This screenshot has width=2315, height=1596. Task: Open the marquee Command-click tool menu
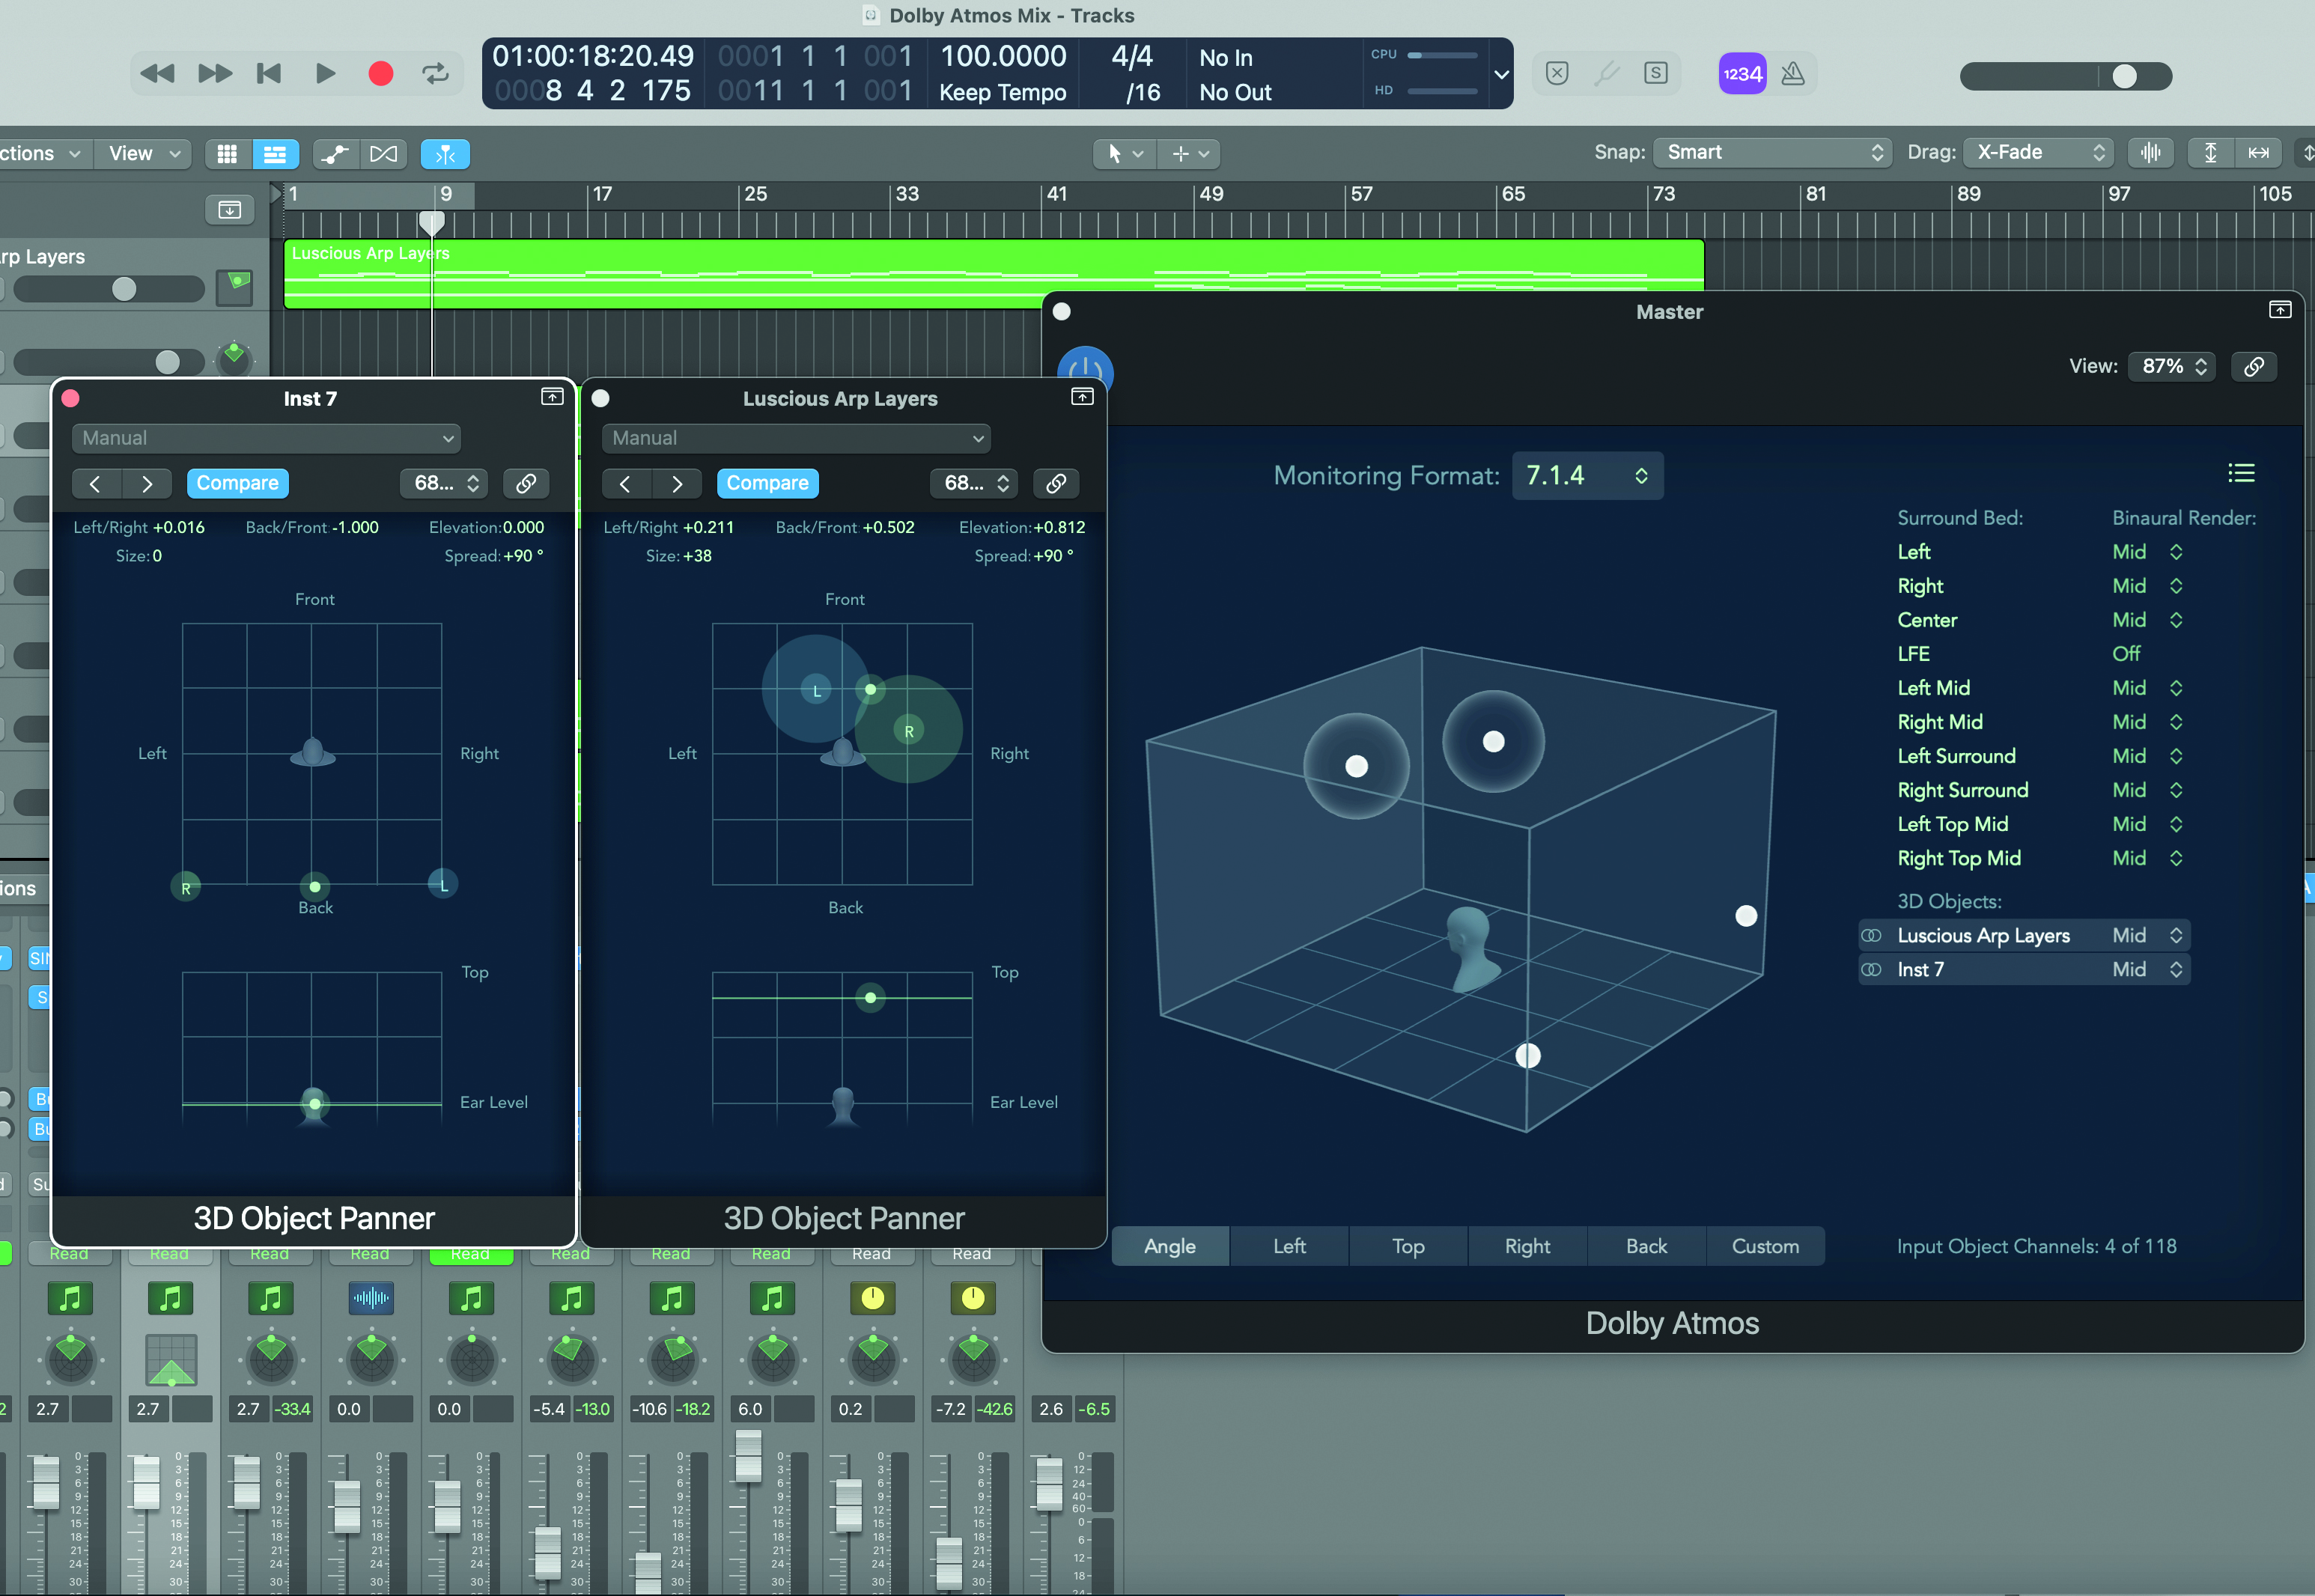tap(1190, 154)
